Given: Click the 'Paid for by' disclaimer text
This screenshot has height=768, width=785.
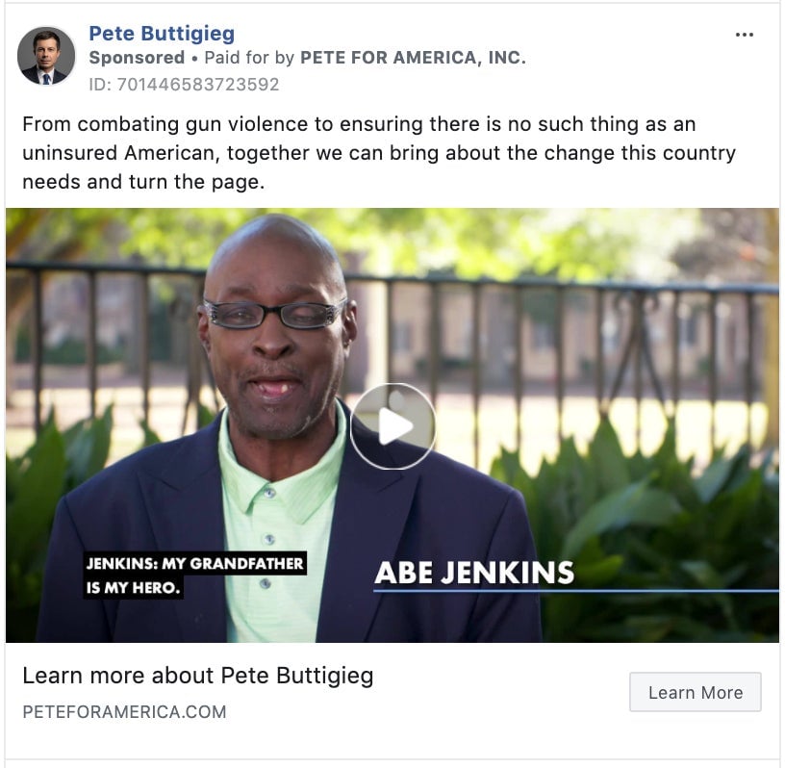Looking at the screenshot, I should [x=249, y=58].
